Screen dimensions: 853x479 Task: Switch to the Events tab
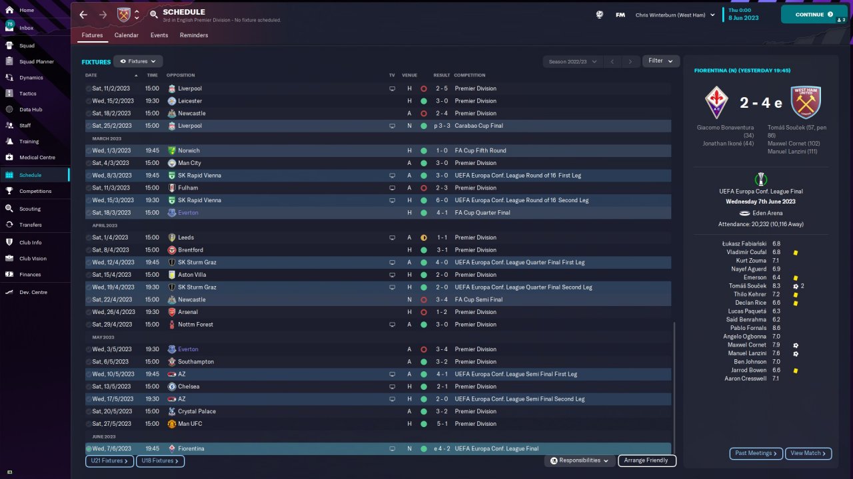(159, 35)
